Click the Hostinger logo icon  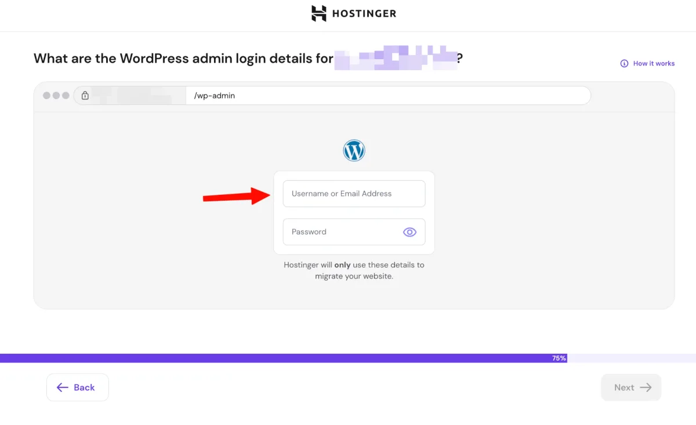[x=319, y=13]
